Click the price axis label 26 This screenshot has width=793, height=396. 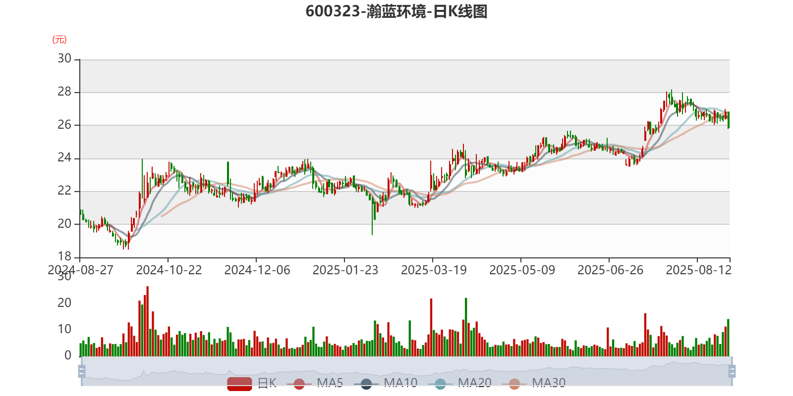[x=64, y=125]
